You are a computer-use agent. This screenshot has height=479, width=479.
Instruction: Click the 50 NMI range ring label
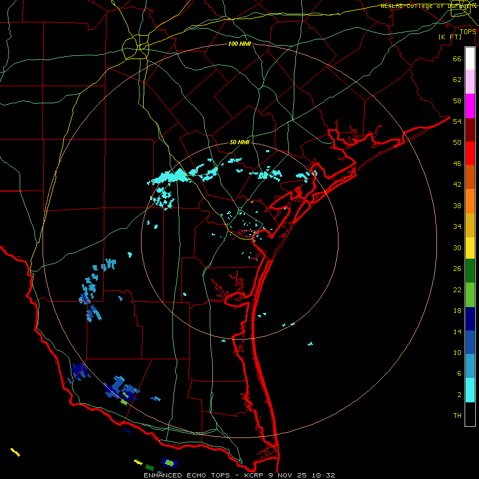[240, 142]
